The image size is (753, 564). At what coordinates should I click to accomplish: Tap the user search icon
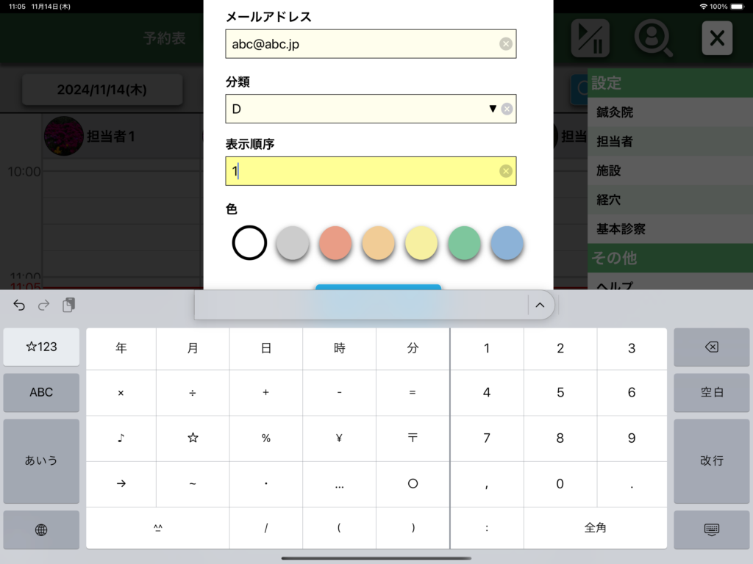653,38
